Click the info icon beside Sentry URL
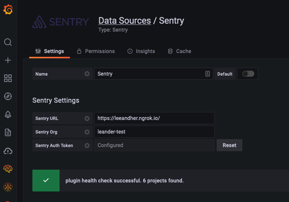The width and height of the screenshot is (289, 202). 87,118
